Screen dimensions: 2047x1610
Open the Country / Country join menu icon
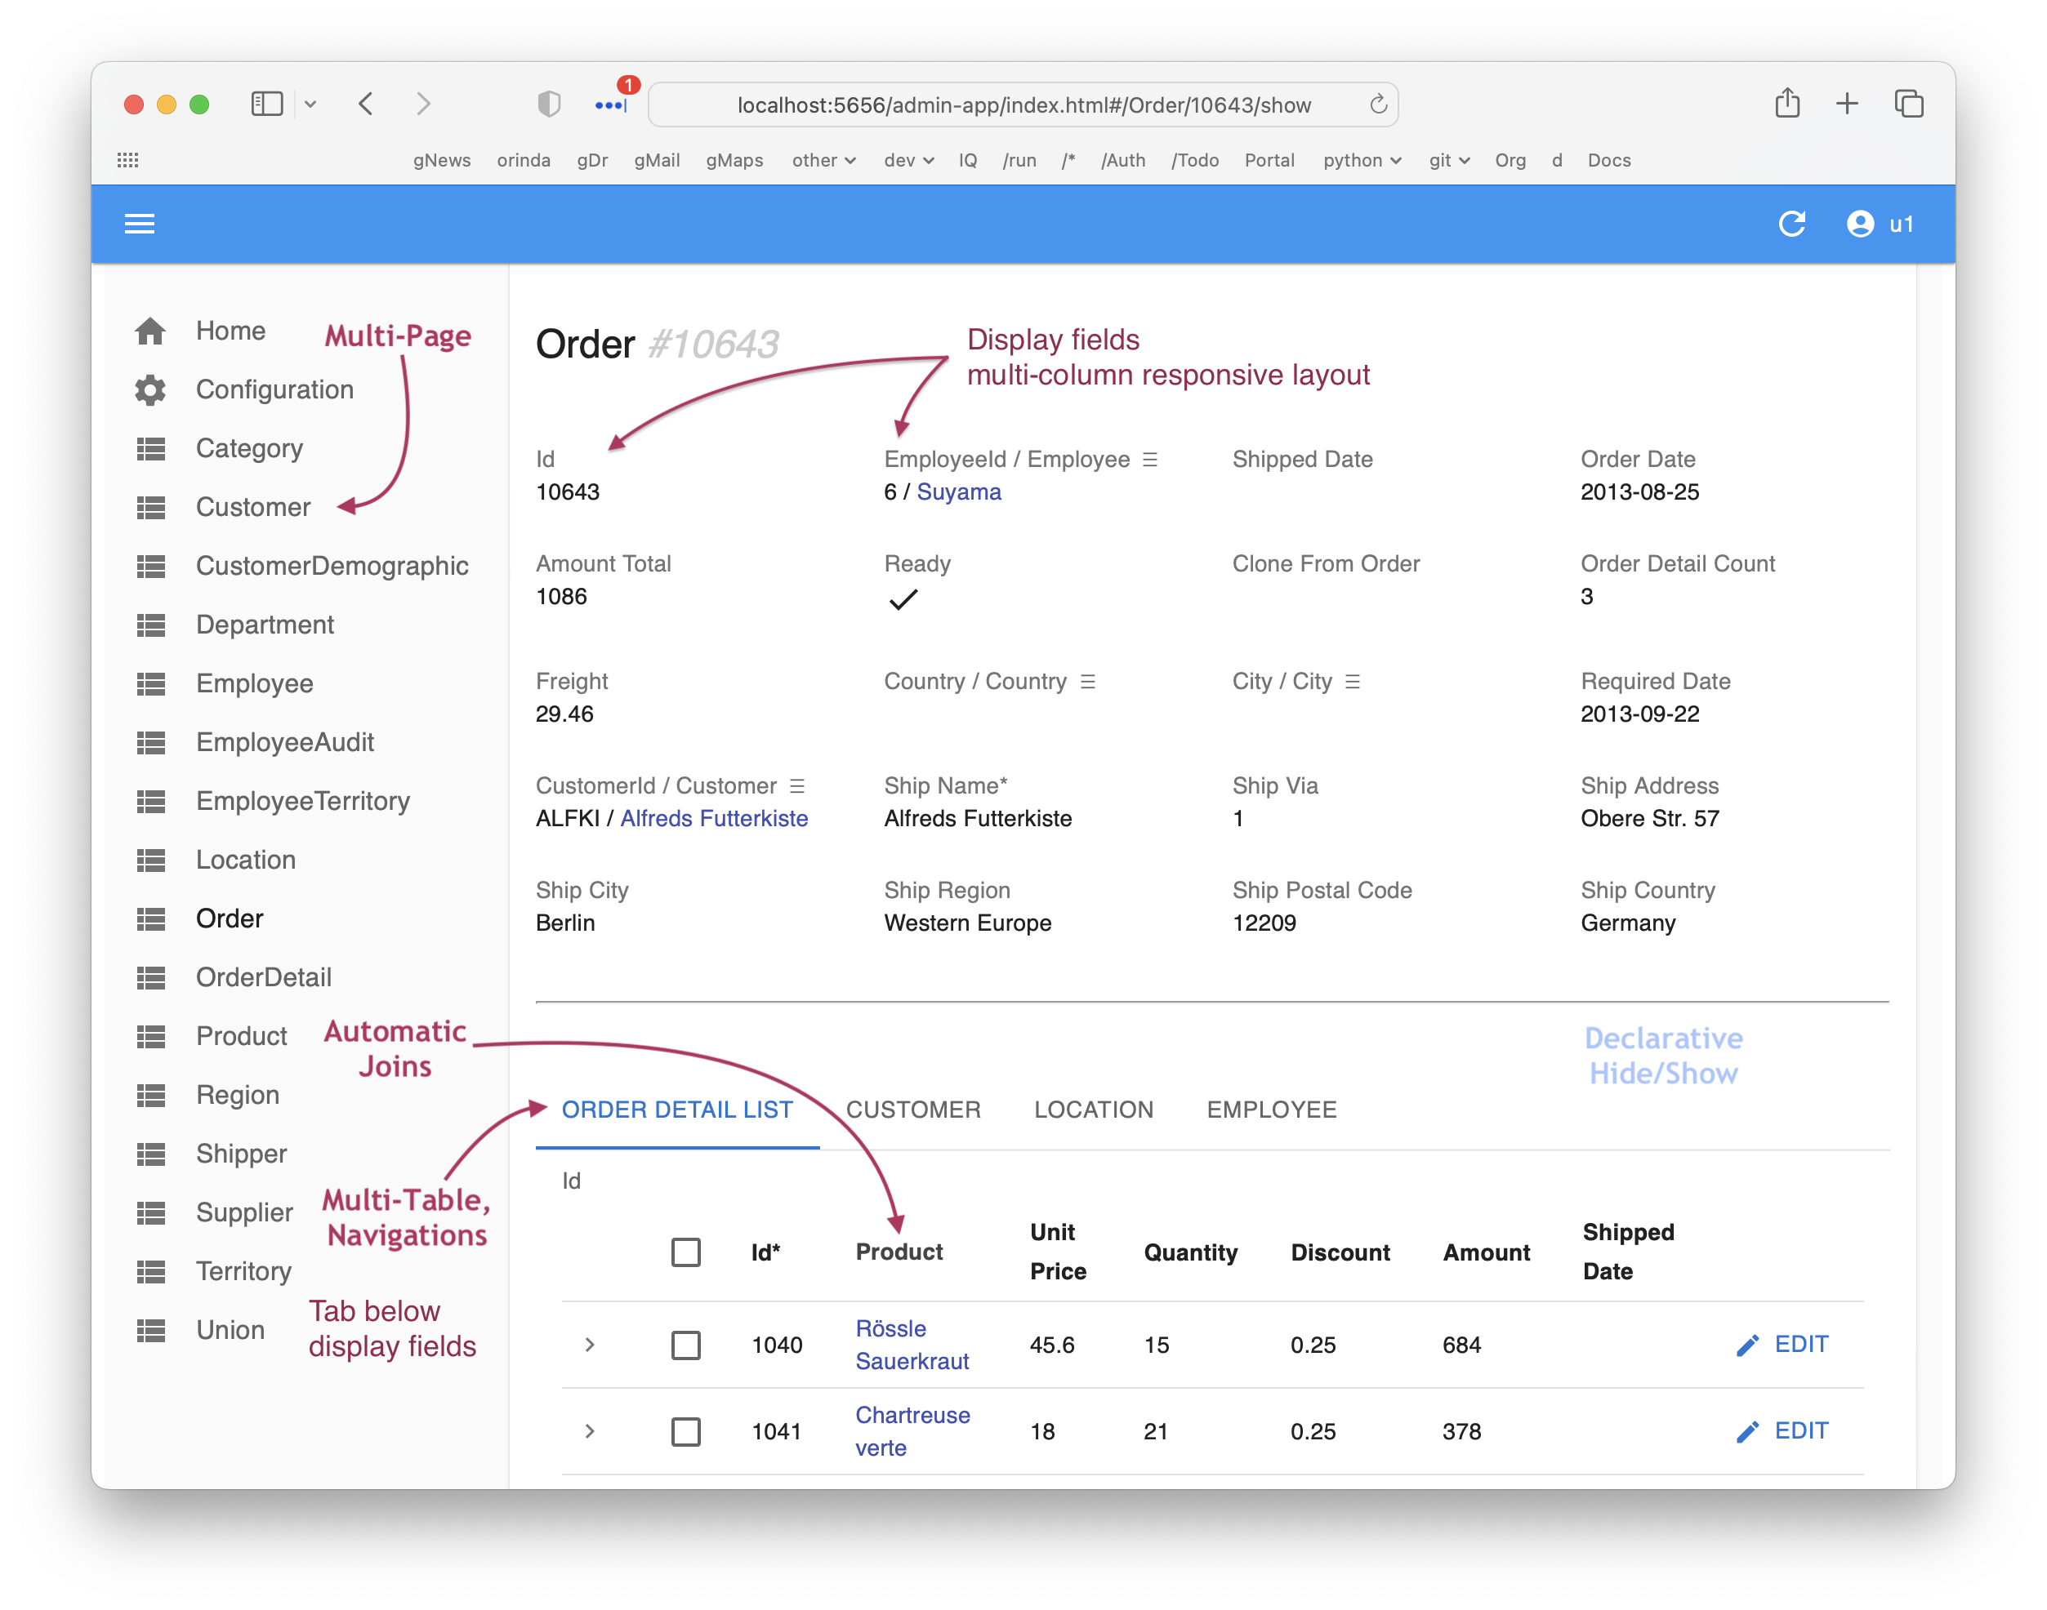1087,682
